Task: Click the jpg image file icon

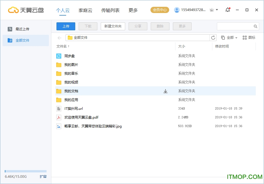Action: 59,126
